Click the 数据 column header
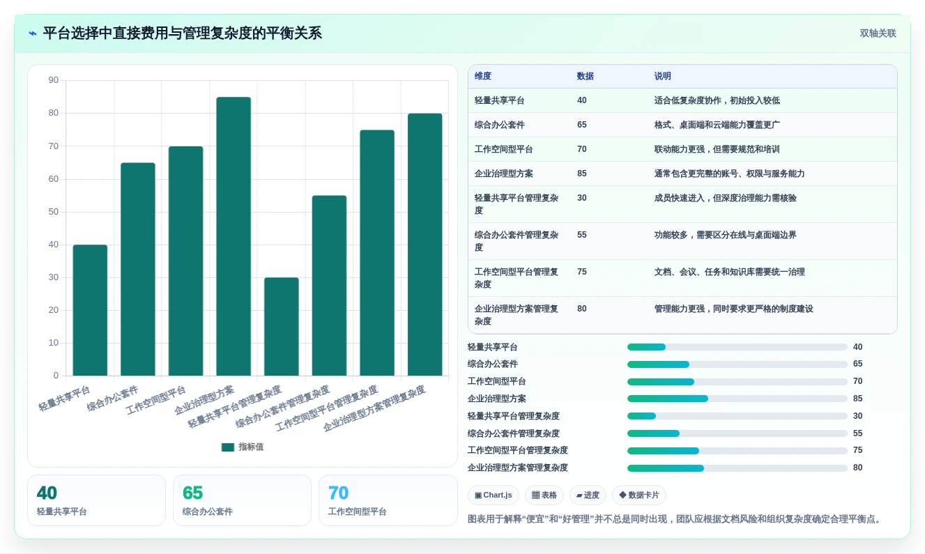 tap(586, 77)
